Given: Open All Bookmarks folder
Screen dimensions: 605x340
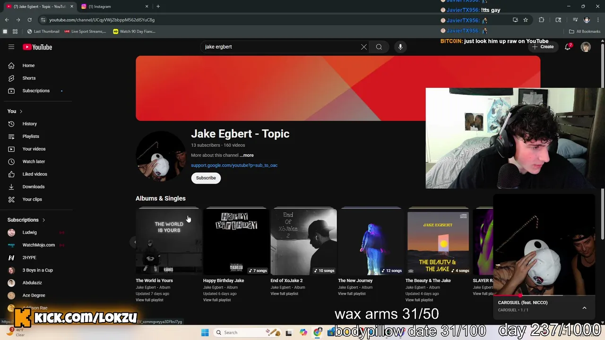Looking at the screenshot, I should pyautogui.click(x=585, y=32).
